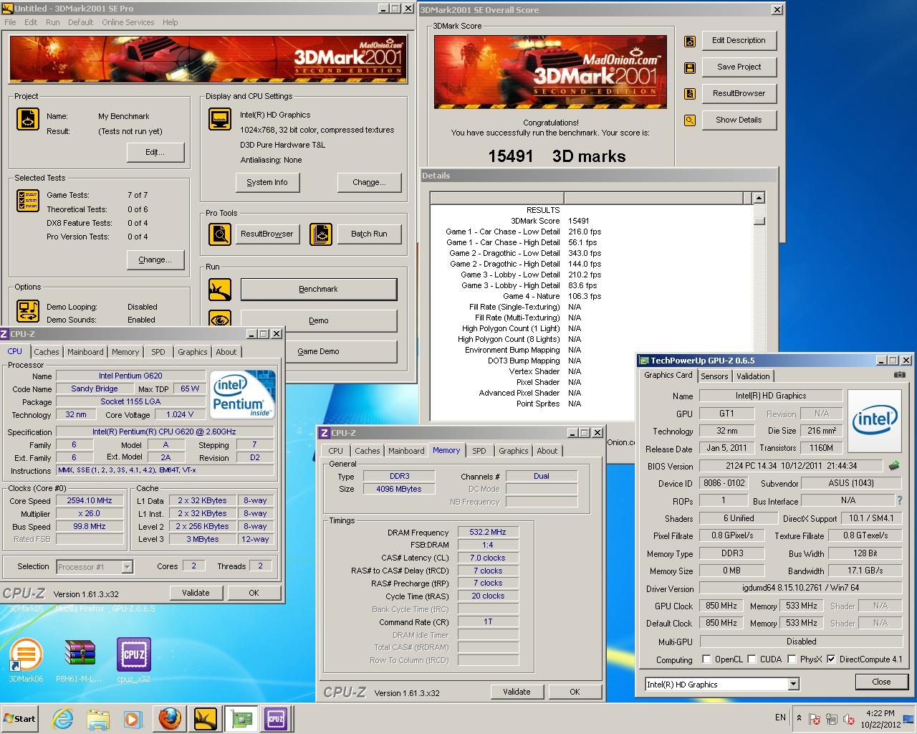Click the Save Project floppy disk icon
Screen dimensions: 917x734
690,68
